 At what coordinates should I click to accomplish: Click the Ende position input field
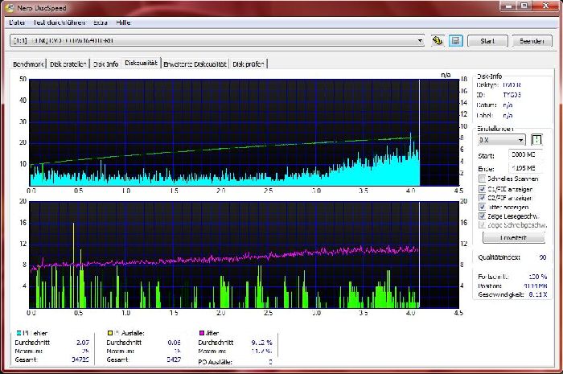pos(527,167)
